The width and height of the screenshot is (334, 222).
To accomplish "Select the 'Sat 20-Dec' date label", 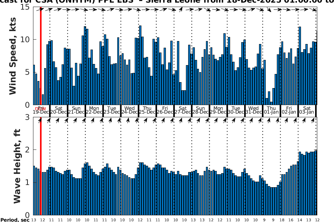I will tap(58, 110).
